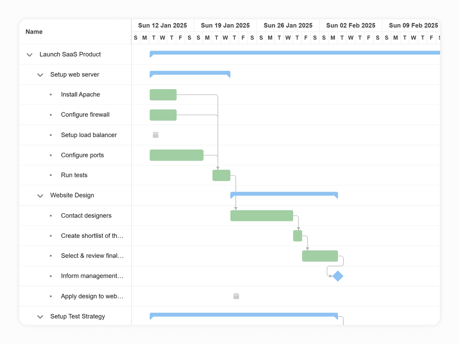Select the blue milestone diamond for Inform management
The height and width of the screenshot is (344, 459).
coord(337,276)
